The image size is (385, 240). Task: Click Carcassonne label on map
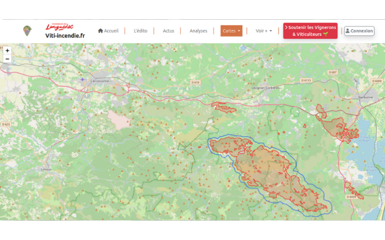coord(100,81)
